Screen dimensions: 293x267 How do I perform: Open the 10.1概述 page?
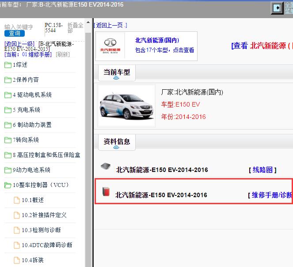coord(33,200)
